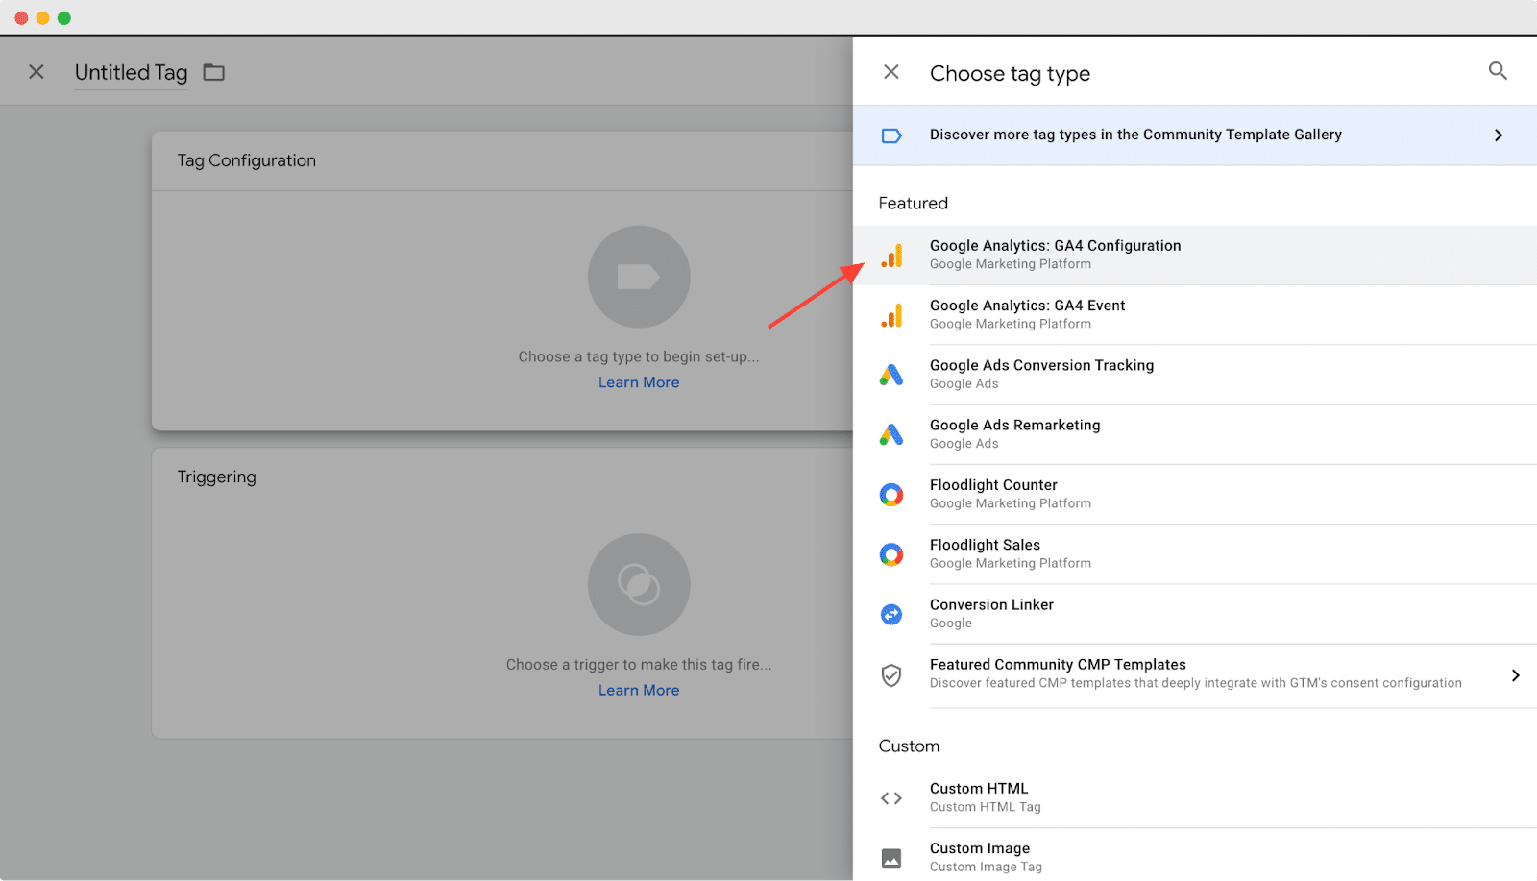Image resolution: width=1537 pixels, height=881 pixels.
Task: Click GA4 Event analytics icon
Action: [891, 315]
